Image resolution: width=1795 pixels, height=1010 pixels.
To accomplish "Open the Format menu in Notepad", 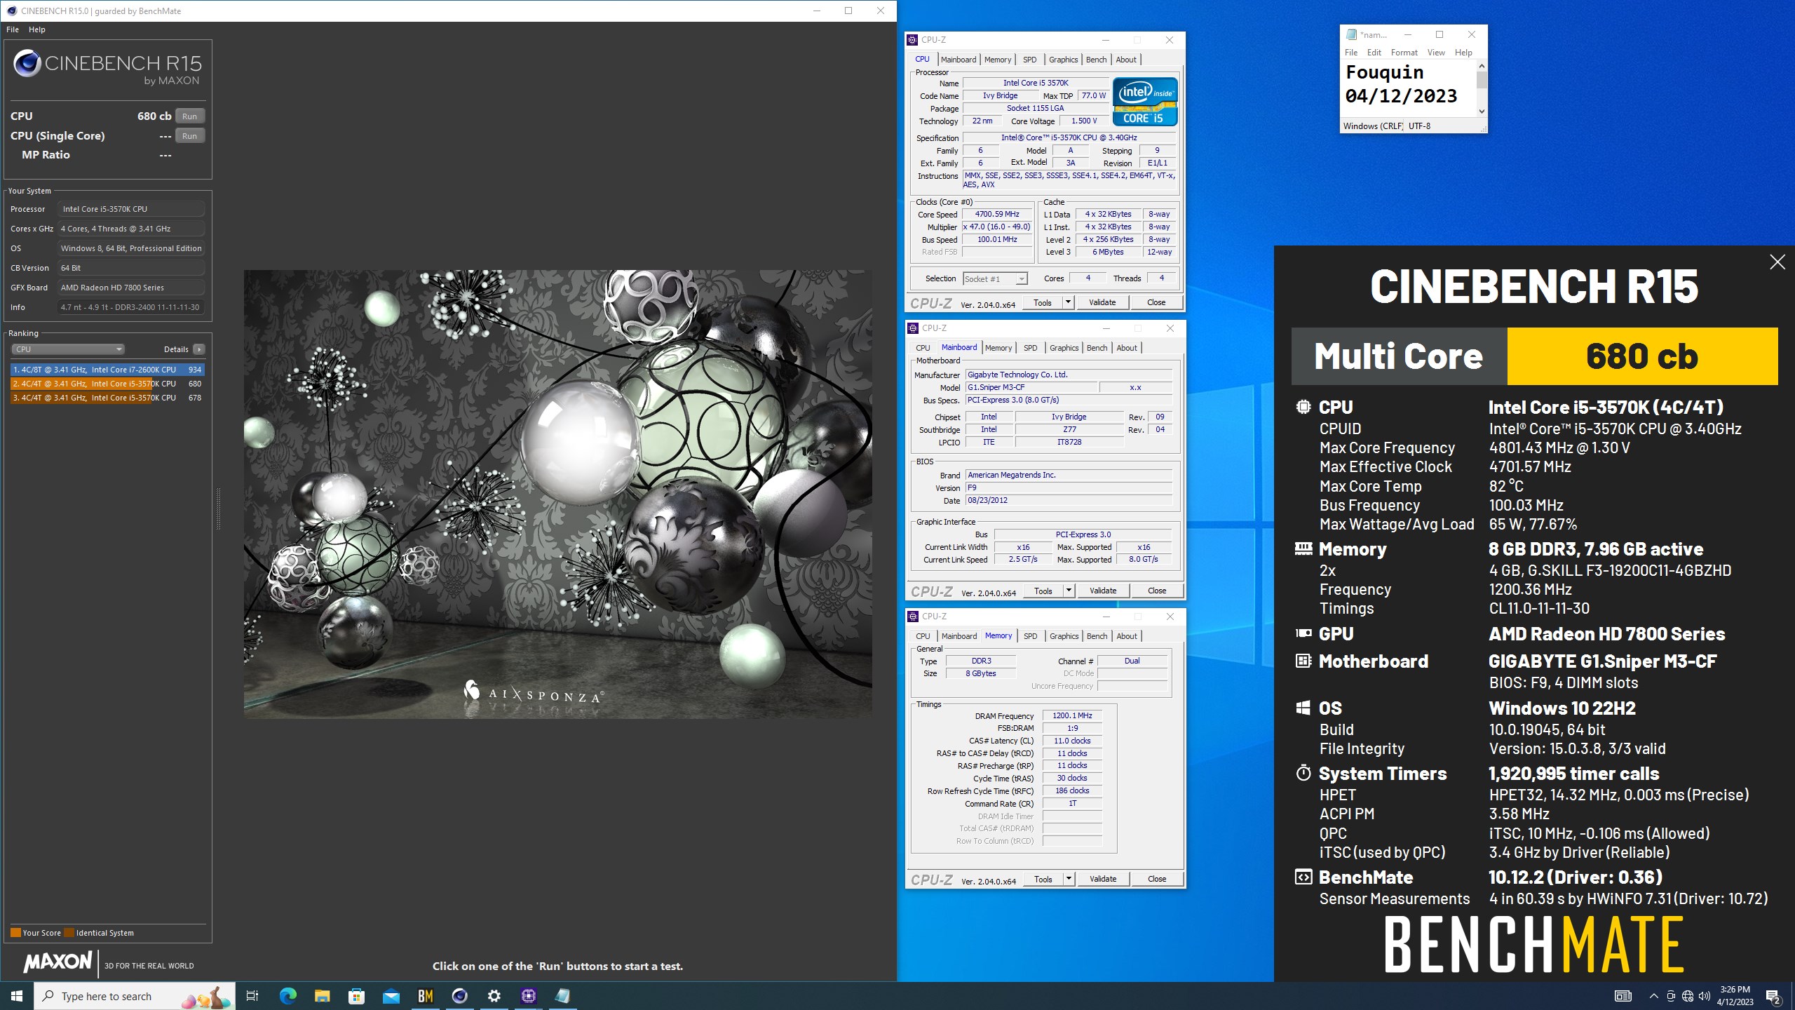I will [1404, 53].
